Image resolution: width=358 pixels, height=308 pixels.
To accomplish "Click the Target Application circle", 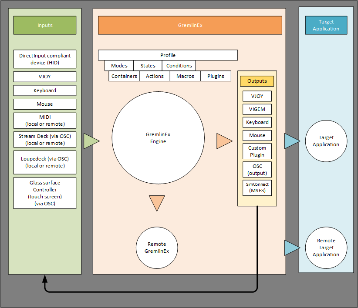I will [326, 141].
